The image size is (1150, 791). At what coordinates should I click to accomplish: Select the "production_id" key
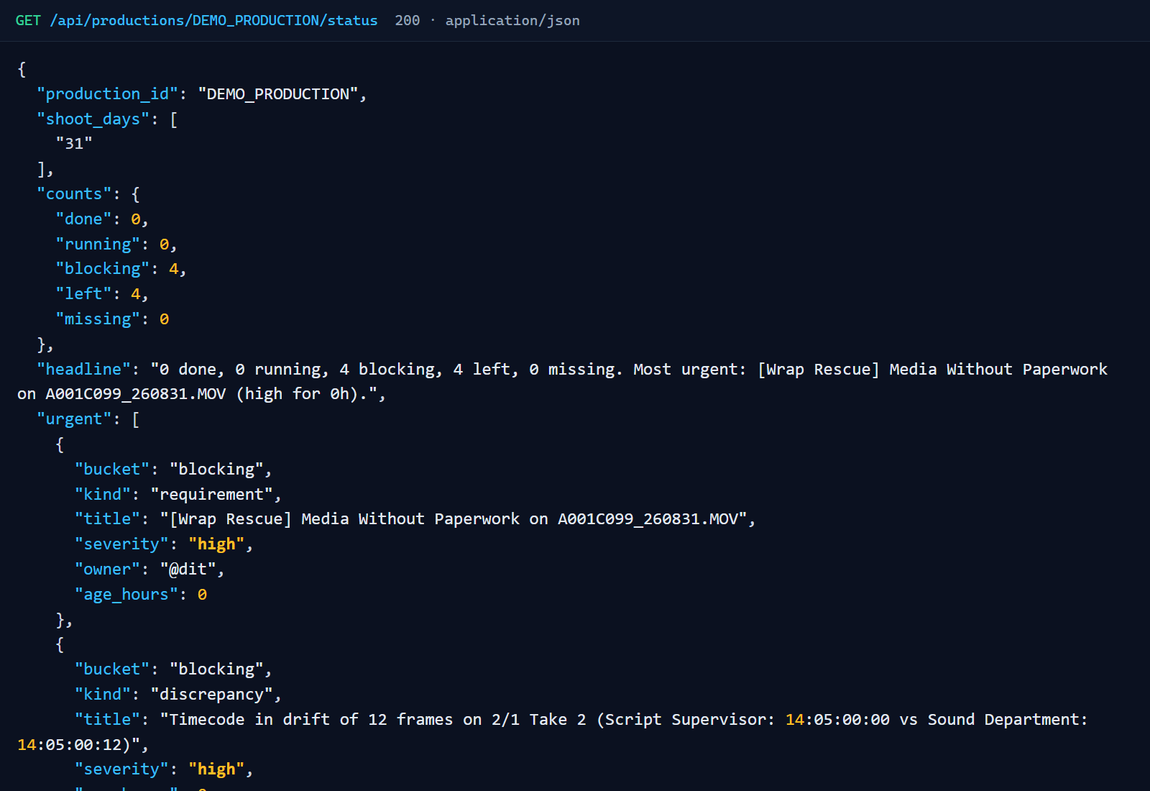pos(107,94)
